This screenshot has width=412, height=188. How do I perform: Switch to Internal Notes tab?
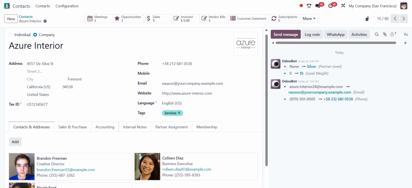click(x=135, y=127)
